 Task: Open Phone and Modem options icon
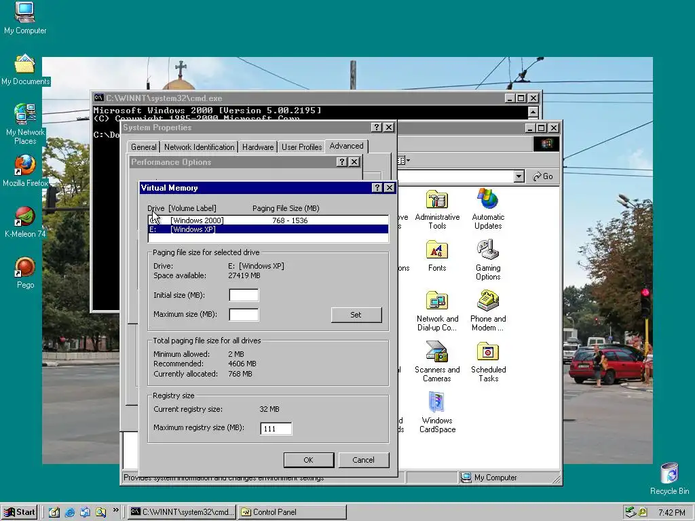pos(488,311)
